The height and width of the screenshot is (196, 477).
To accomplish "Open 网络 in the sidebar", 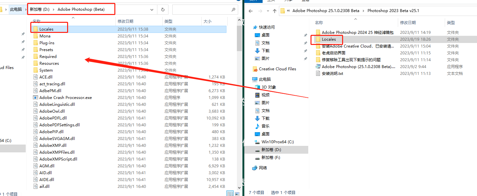I will (x=263, y=168).
